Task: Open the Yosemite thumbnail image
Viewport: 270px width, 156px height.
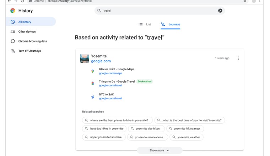Action: (x=85, y=58)
